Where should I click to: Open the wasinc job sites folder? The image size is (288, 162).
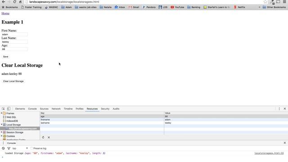click(x=85, y=7)
